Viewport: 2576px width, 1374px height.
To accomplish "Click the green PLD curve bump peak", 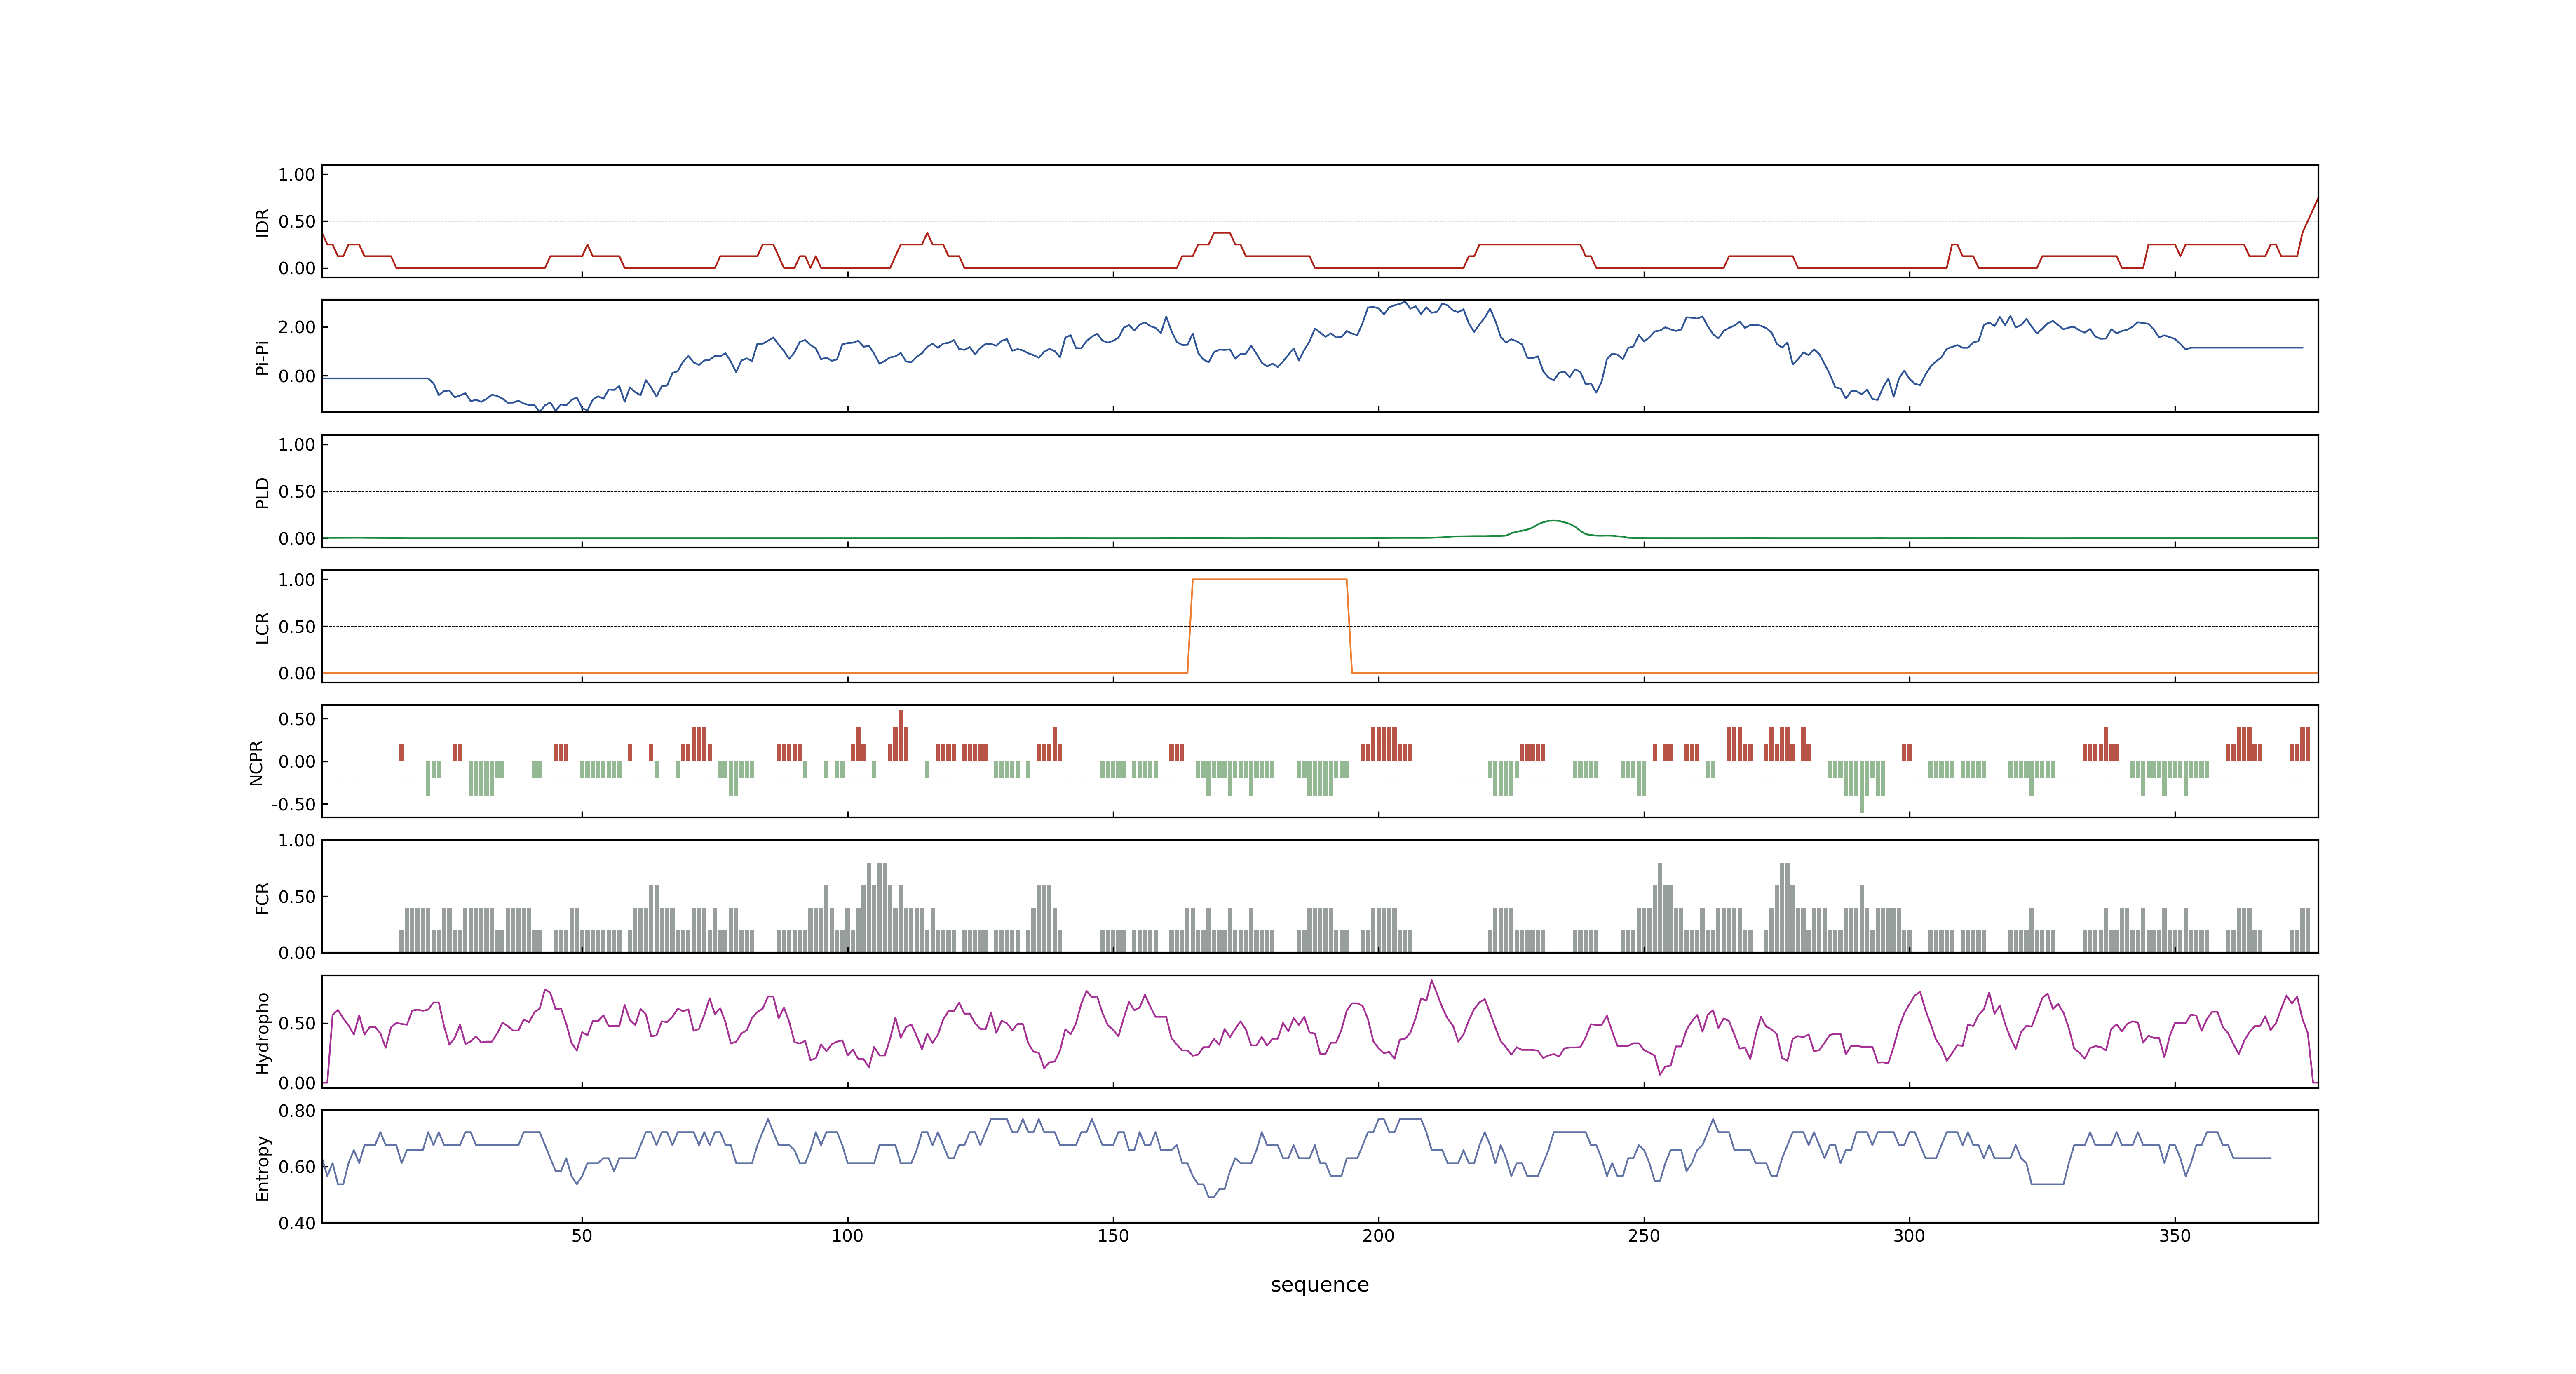I will [x=1553, y=521].
